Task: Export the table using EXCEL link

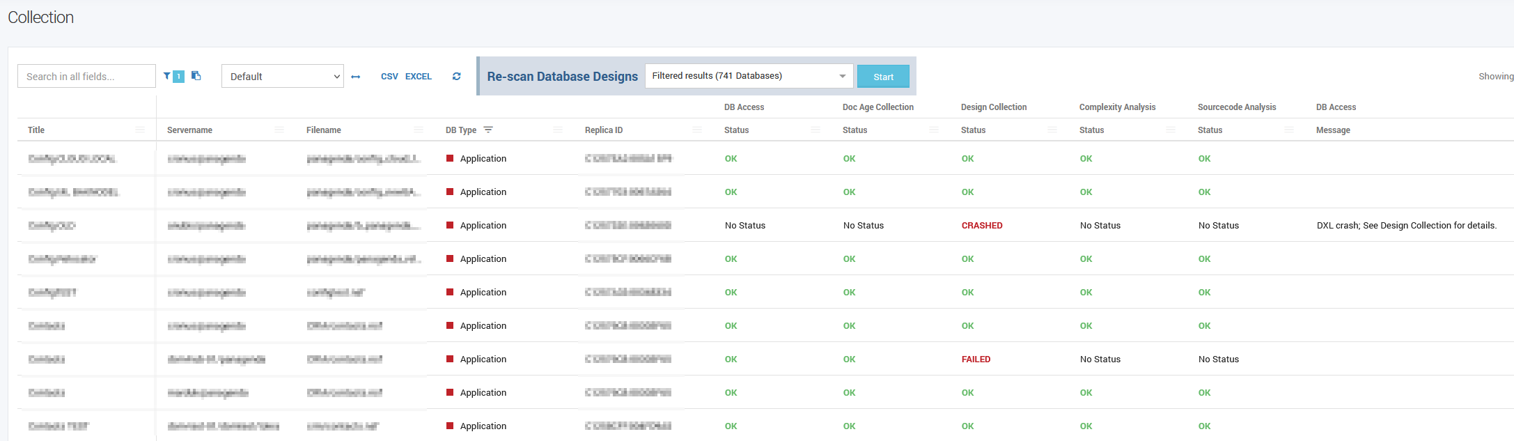Action: pyautogui.click(x=419, y=77)
